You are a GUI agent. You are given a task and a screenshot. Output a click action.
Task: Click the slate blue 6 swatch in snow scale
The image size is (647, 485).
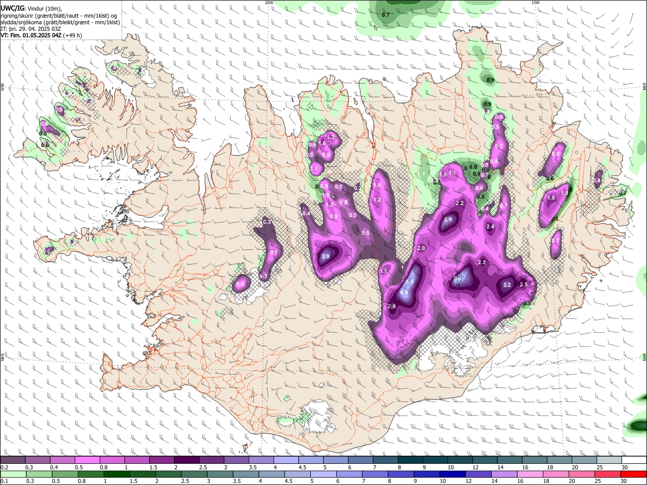[361, 460]
